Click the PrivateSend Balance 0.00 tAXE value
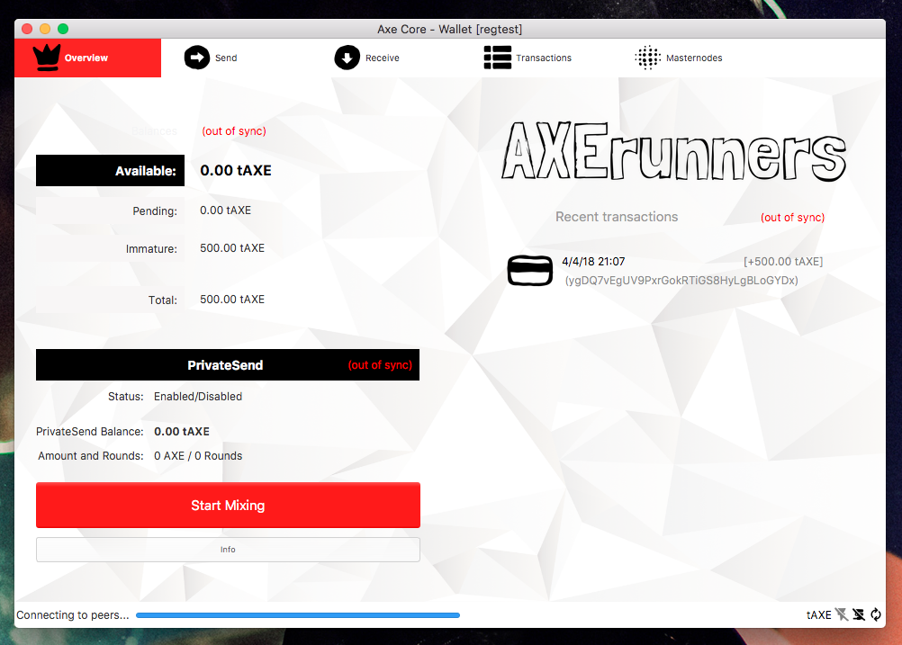This screenshot has height=645, width=902. click(182, 432)
